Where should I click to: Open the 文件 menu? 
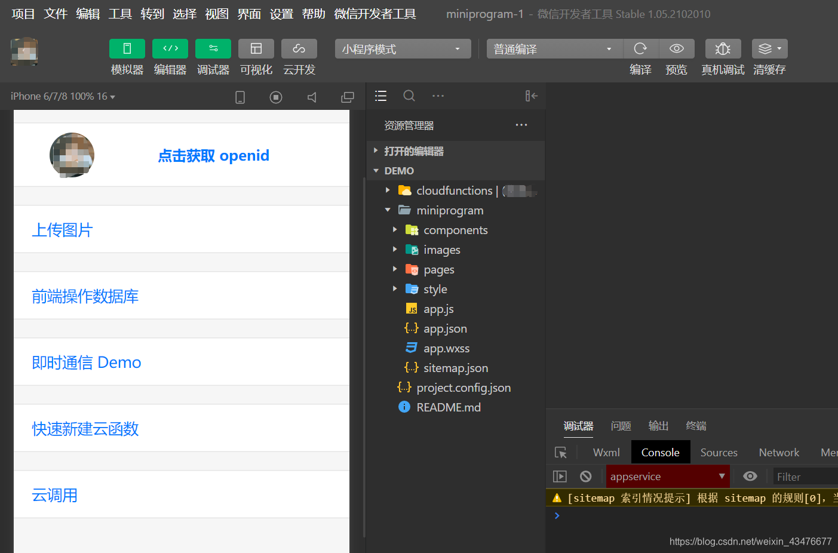(x=56, y=14)
